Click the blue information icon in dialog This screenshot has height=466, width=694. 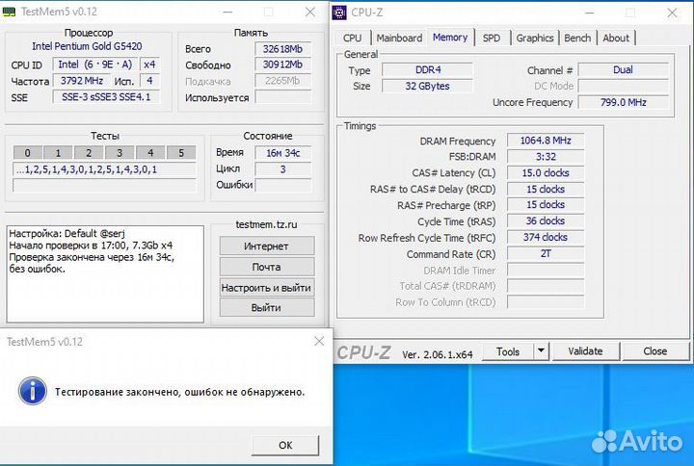pyautogui.click(x=33, y=391)
